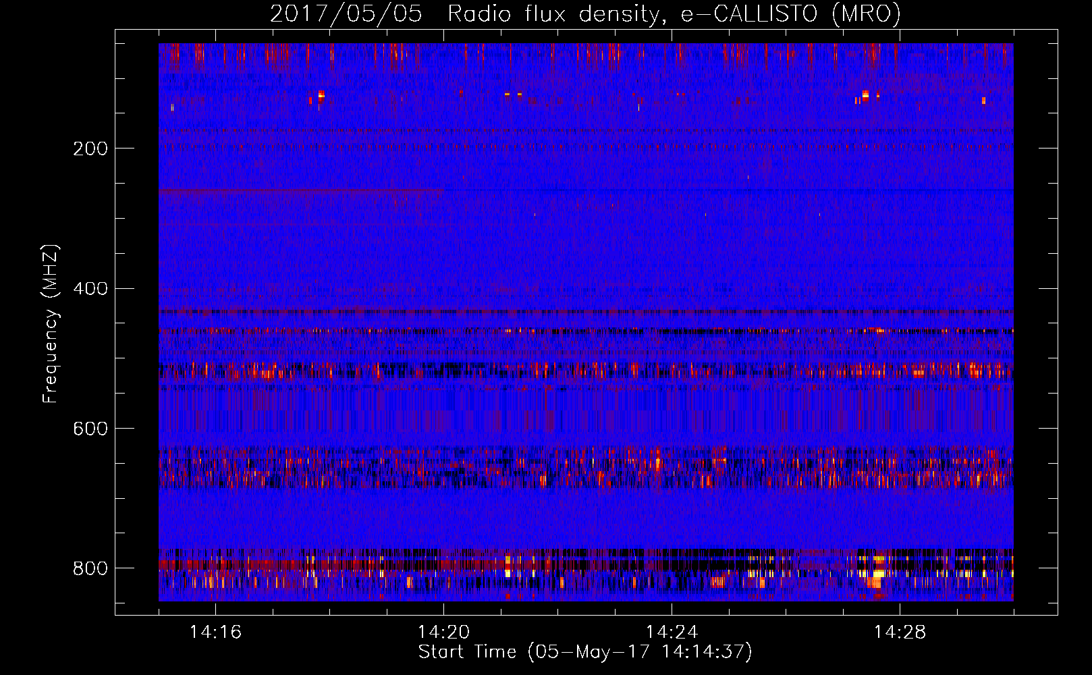Click the 200 frequency tick label

coord(90,148)
